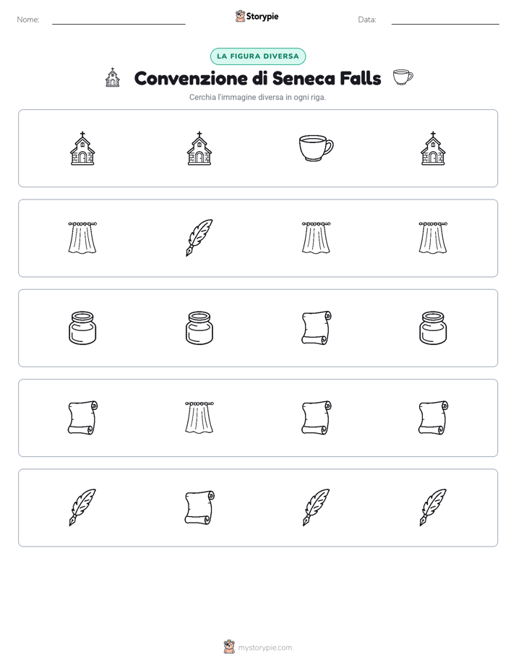The height and width of the screenshot is (668, 516).
Task: Click the curtain in the fourth row
Action: [x=199, y=418]
